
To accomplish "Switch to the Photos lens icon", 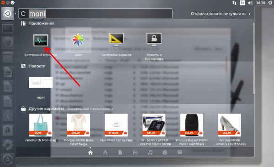I will coord(165,152).
